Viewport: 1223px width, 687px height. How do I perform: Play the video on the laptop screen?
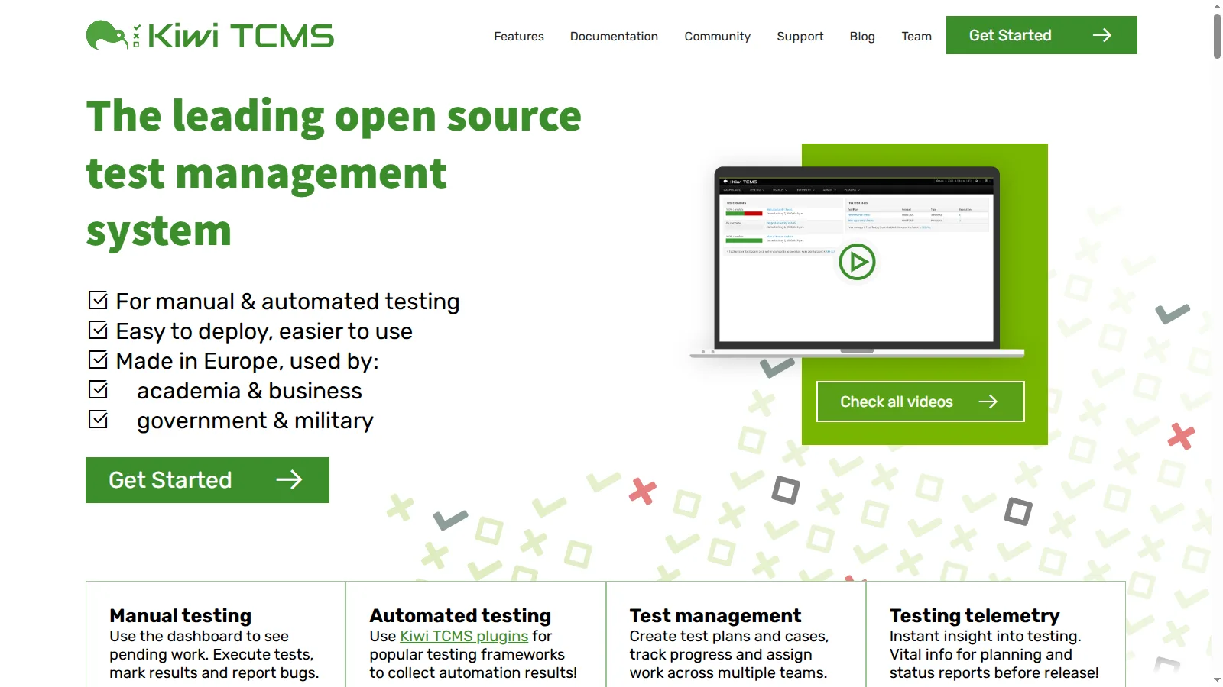(857, 262)
